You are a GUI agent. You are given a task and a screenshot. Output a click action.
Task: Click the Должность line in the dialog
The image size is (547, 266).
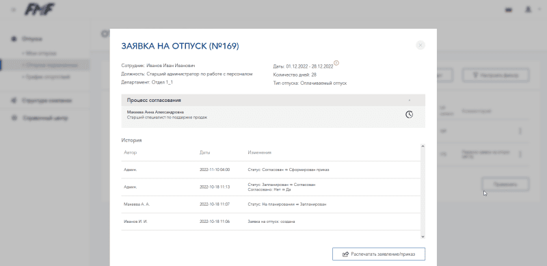[187, 74]
